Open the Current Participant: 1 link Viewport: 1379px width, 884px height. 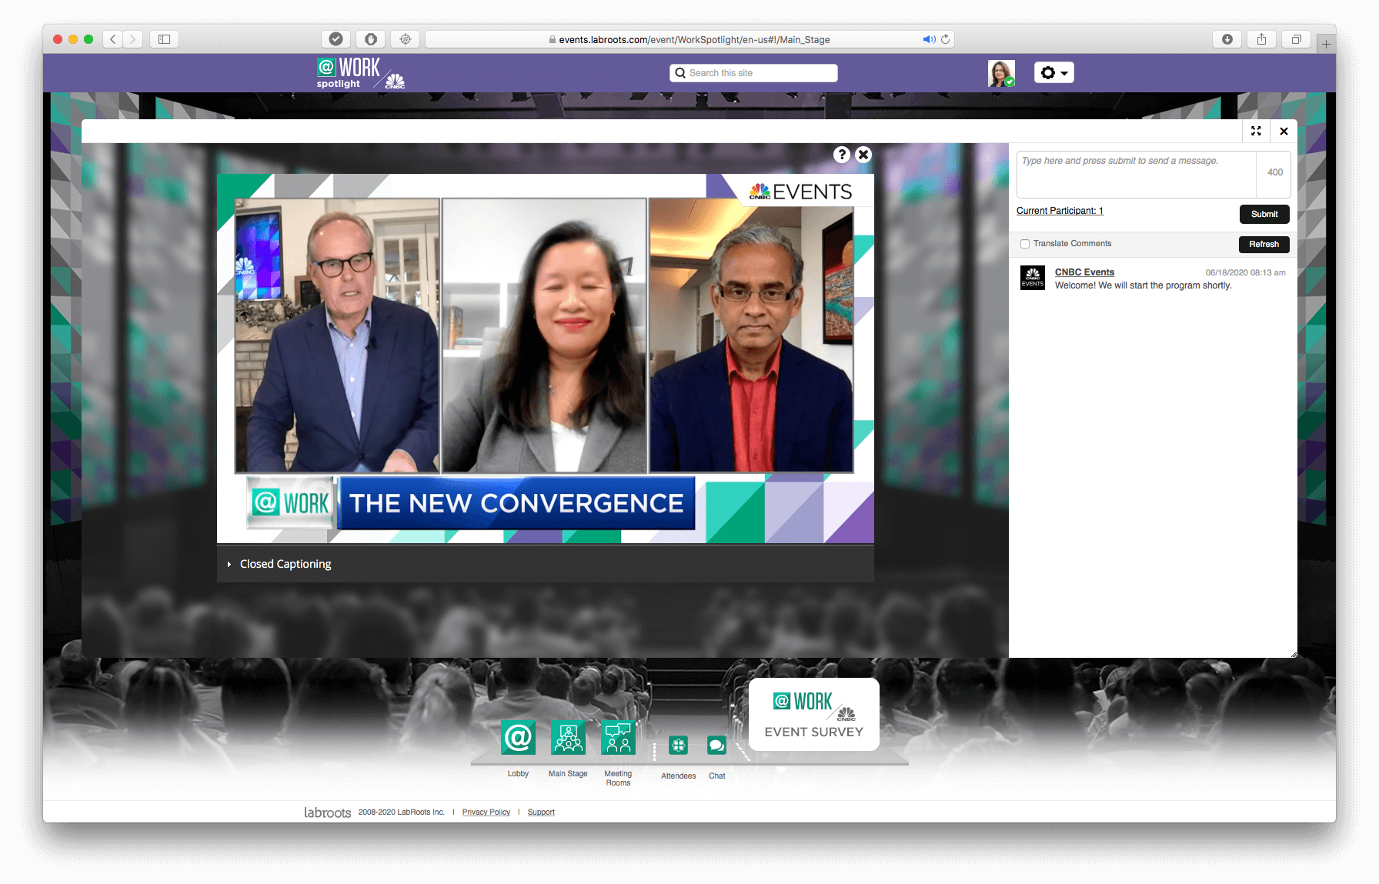point(1060,211)
